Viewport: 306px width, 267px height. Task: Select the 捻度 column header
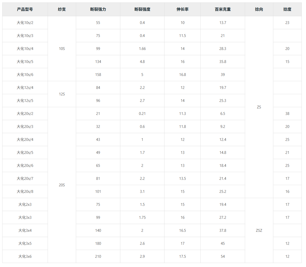coord(287,9)
